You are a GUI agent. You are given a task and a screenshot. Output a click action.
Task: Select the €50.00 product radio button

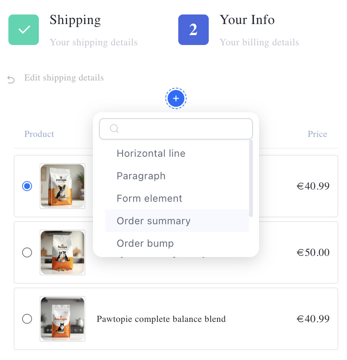tap(27, 252)
